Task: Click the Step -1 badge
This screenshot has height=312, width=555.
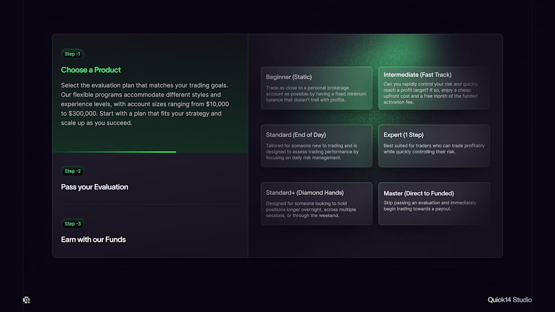Action: pyautogui.click(x=73, y=54)
